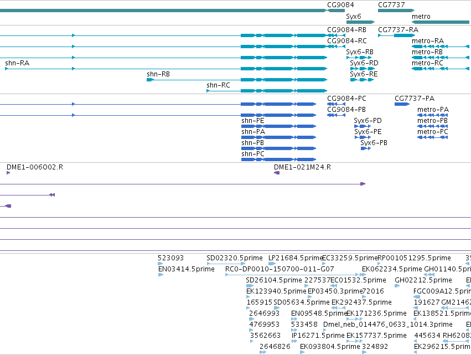
Task: Select protein shn-PC
Action: 278,160
